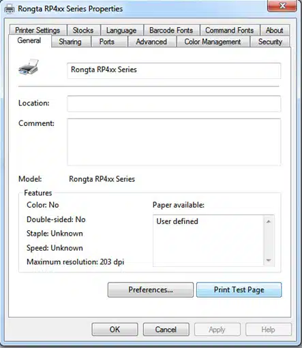302x348 pixels.
Task: Click the 'Maximum resolution: 203 dpi' text
Action: (x=76, y=262)
